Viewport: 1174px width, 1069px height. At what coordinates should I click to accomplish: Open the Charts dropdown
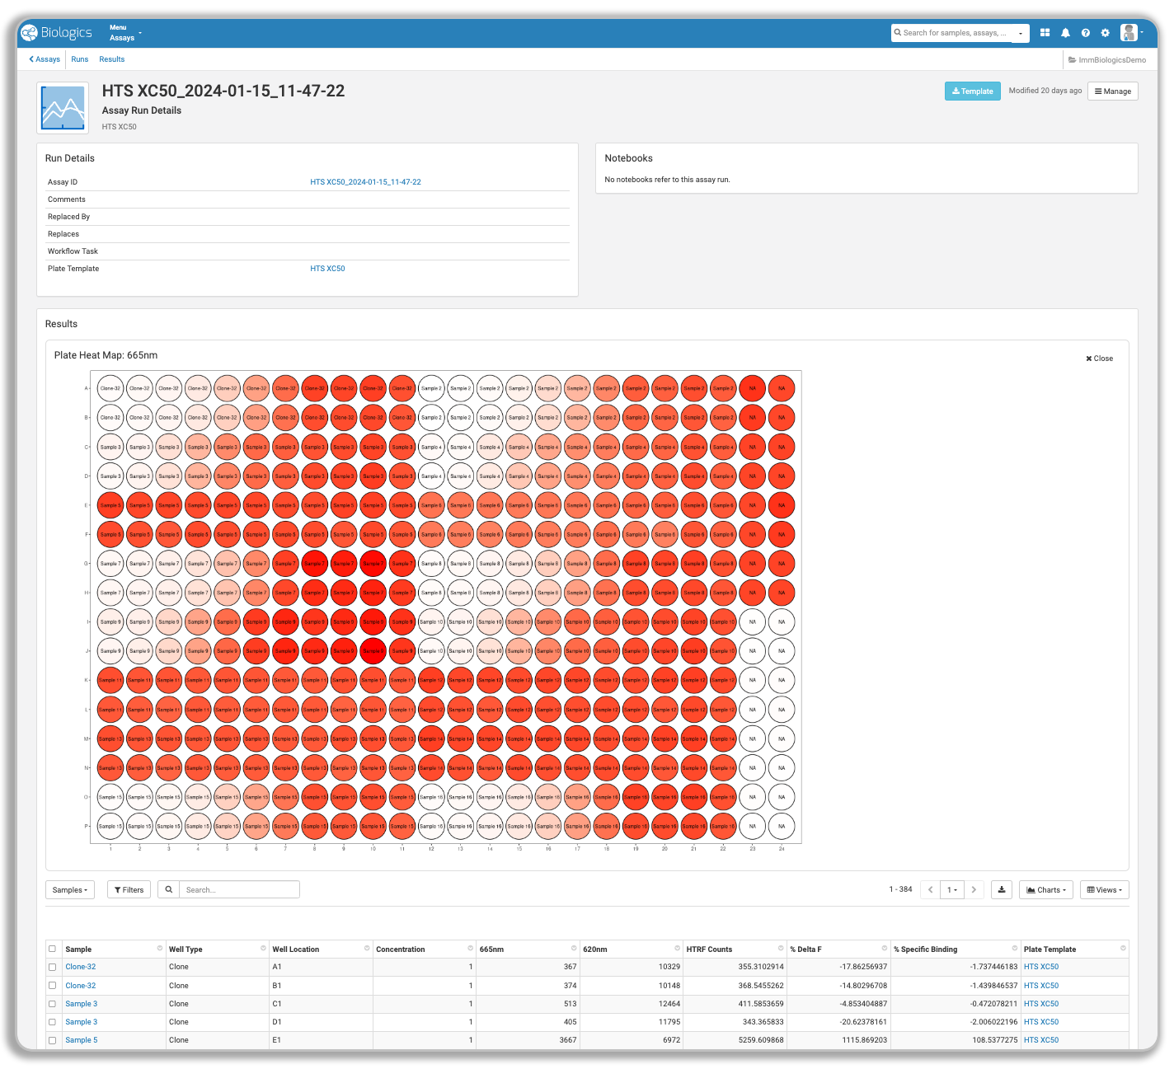click(x=1045, y=889)
